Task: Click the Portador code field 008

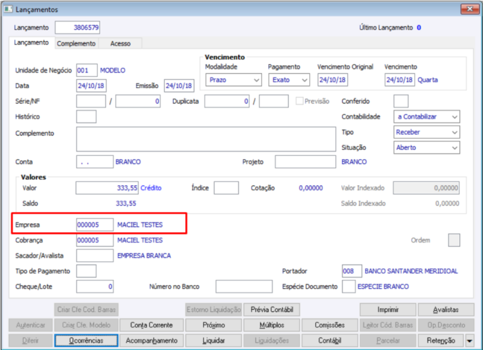Action: (352, 271)
